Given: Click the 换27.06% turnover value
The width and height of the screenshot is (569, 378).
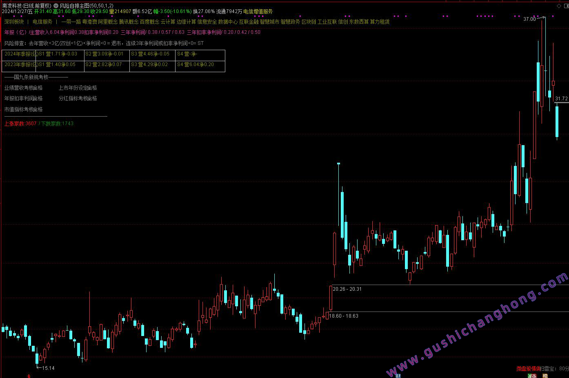Looking at the screenshot, I should [204, 11].
